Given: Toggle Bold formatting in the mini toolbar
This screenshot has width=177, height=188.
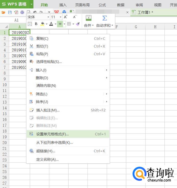Looking at the screenshot, I should coord(36,24).
